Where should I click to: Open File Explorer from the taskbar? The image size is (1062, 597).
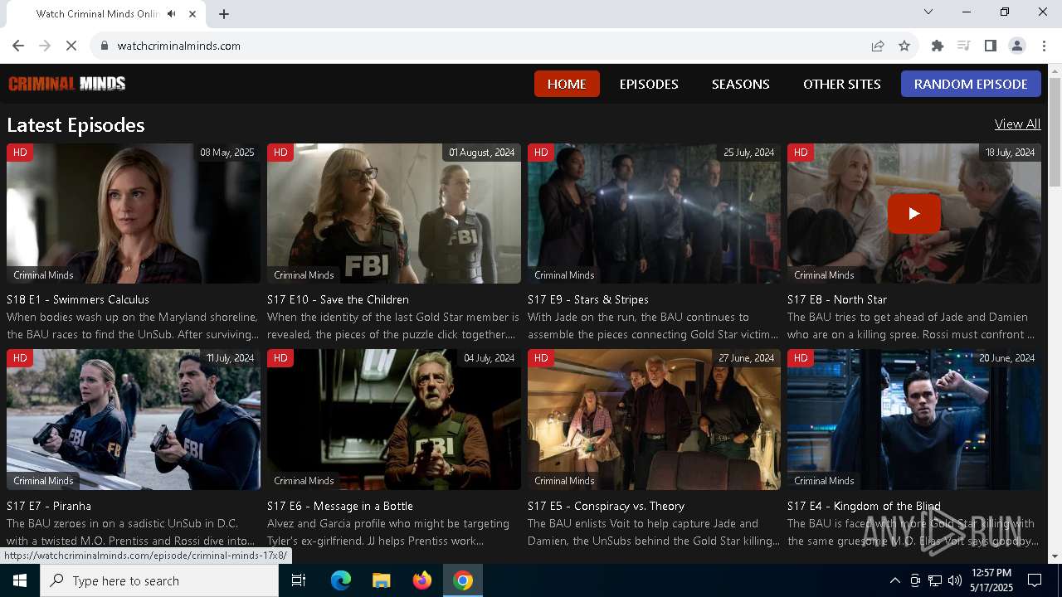pos(381,580)
